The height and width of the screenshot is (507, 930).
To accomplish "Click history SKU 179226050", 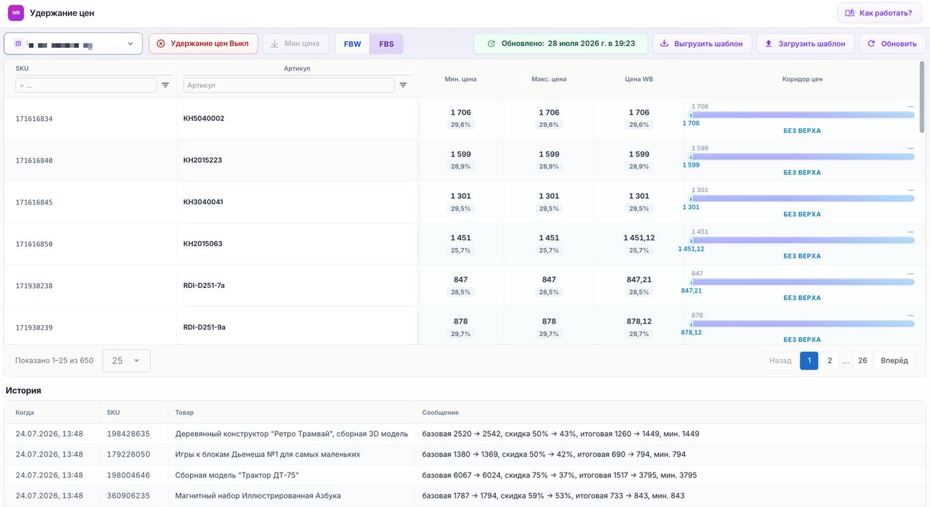I will coord(128,455).
